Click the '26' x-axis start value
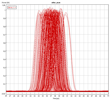 pyautogui.click(x=6, y=96)
